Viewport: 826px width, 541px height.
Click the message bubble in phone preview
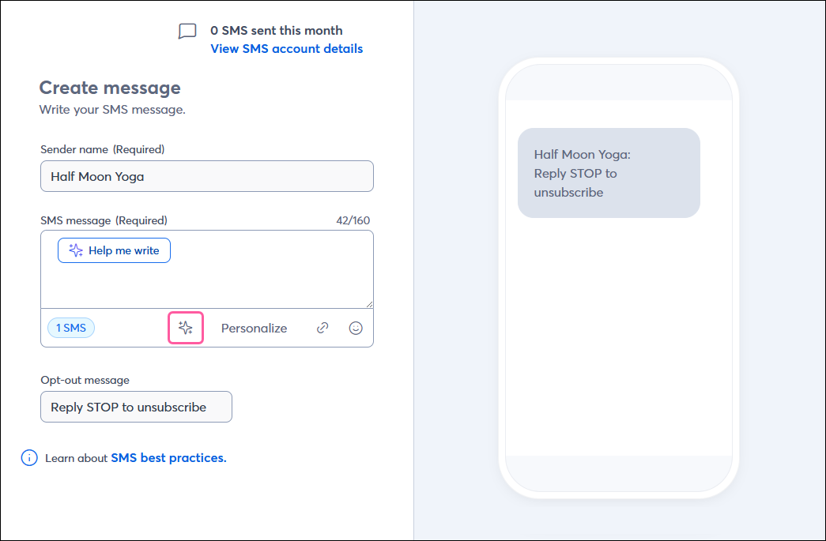tap(609, 173)
